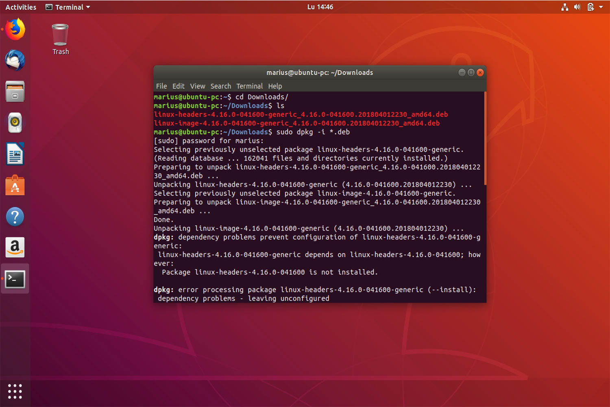Open the Activities overview
This screenshot has width=610, height=407.
point(21,7)
